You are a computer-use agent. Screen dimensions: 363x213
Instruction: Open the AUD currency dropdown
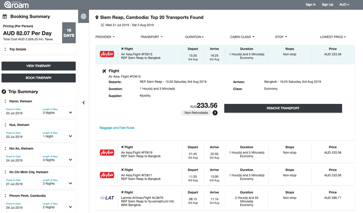[x=344, y=5]
